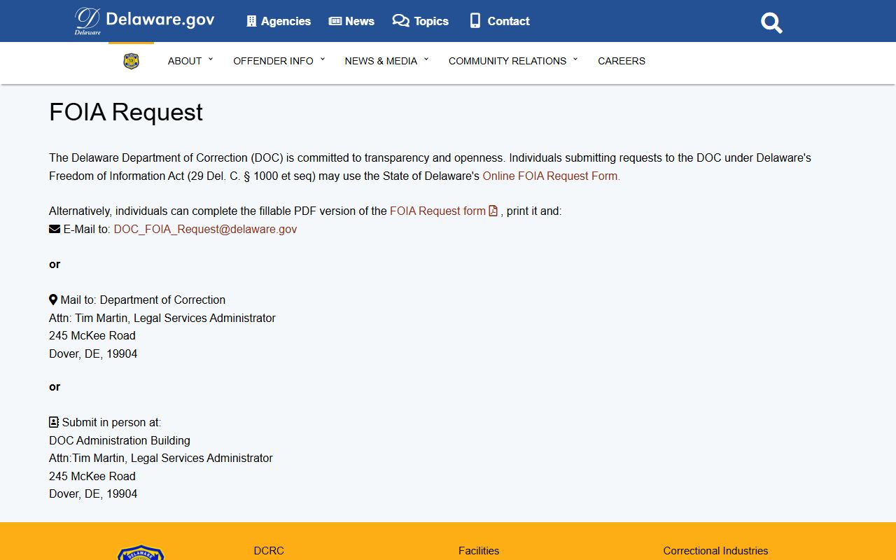The width and height of the screenshot is (896, 560).
Task: Open the DCRC footer link
Action: click(x=269, y=551)
